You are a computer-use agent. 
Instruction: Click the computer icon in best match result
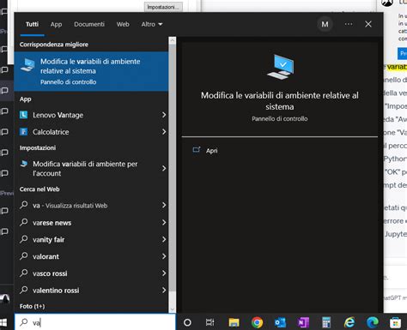pos(27,65)
